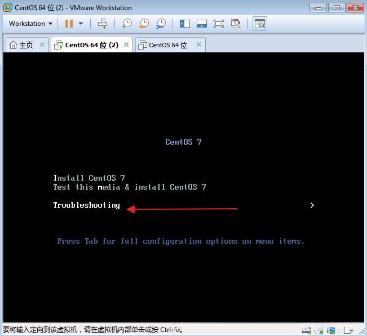The width and height of the screenshot is (367, 336).
Task: Close the CentOS 64 位 (2) tab
Action: tap(126, 44)
